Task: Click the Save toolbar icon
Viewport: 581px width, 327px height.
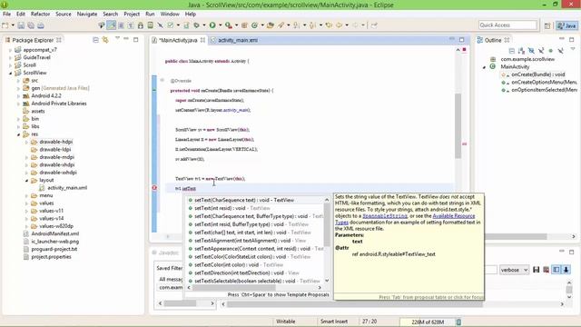Action: coord(21,25)
